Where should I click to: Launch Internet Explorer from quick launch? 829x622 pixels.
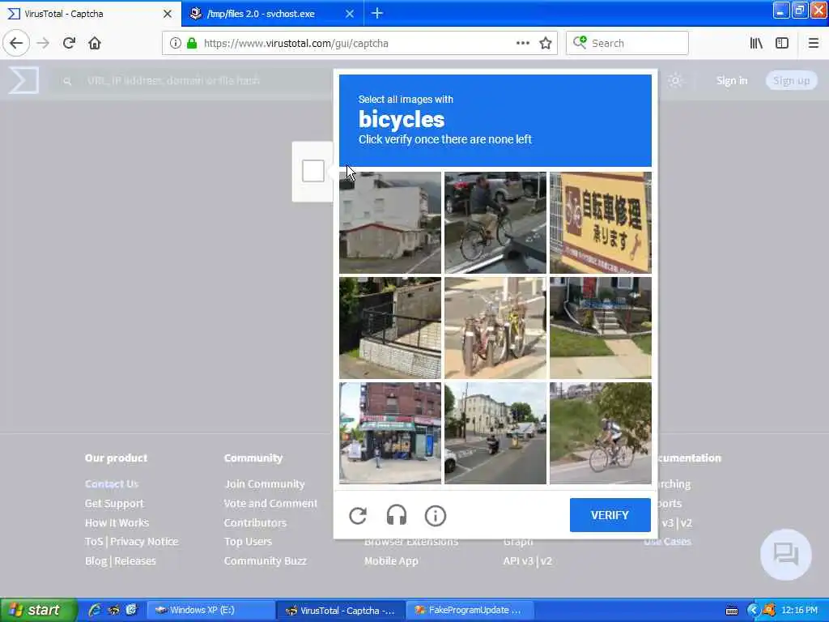[x=95, y=610]
